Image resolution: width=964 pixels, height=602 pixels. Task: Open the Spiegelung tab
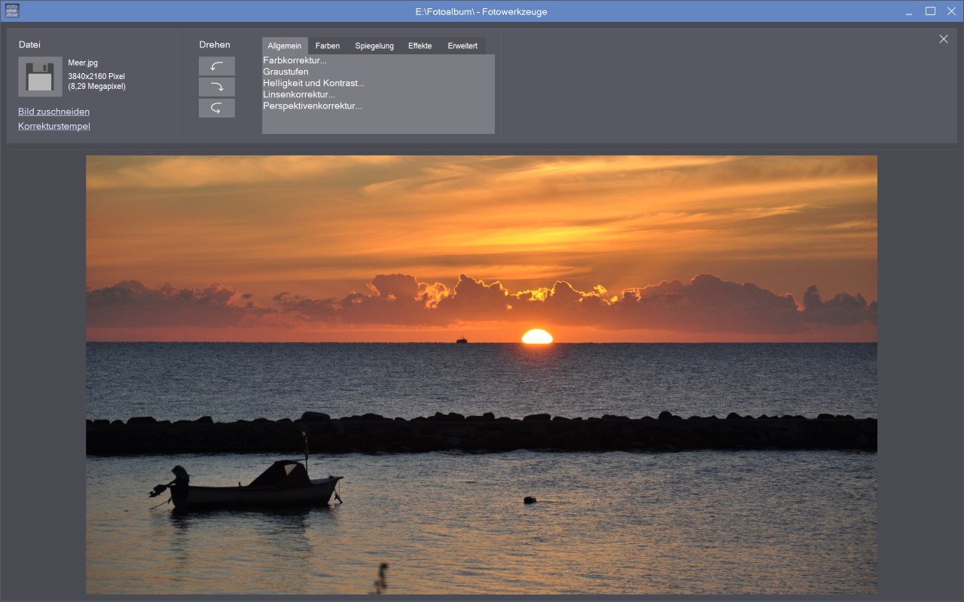click(x=374, y=46)
